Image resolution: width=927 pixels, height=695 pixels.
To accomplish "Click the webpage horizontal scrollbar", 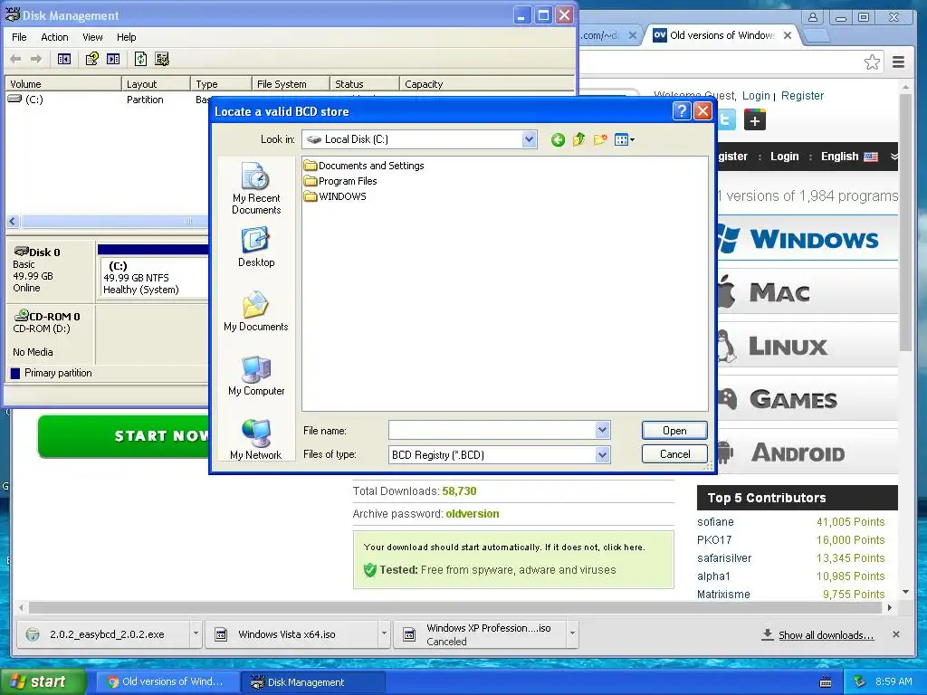I will 455,607.
